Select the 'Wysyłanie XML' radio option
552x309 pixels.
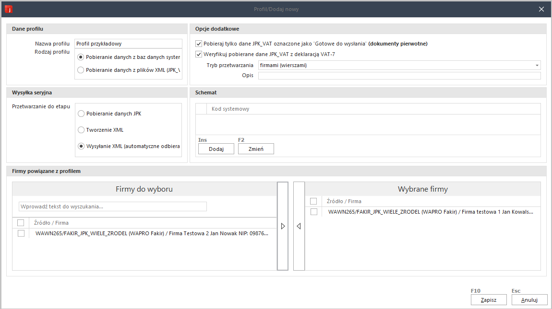pos(81,146)
